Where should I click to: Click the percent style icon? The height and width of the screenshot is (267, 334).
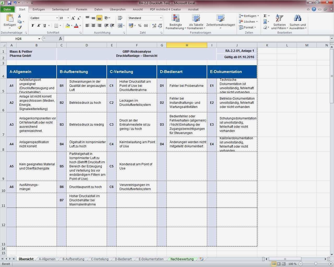(x=140, y=26)
